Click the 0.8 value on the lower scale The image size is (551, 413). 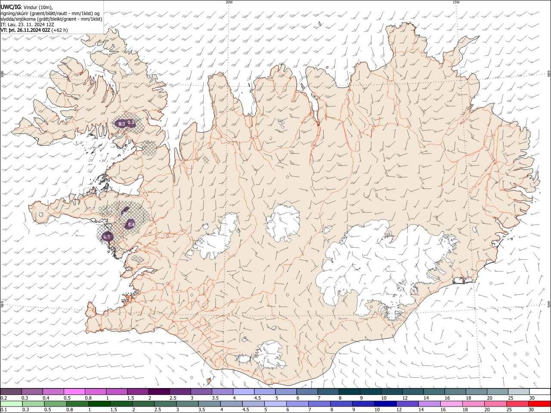[x=70, y=410]
